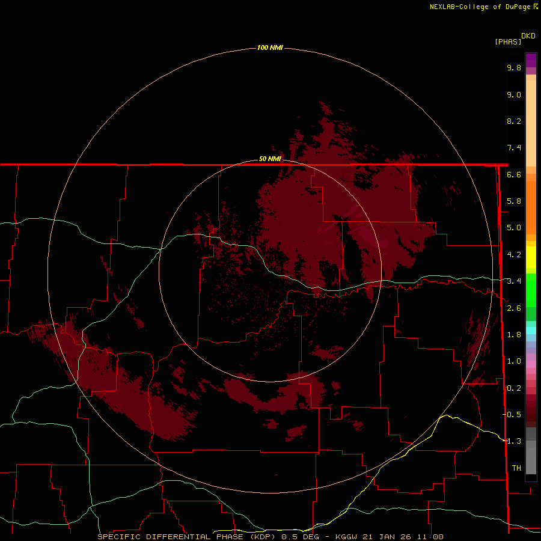The width and height of the screenshot is (541, 541).
Task: Click the gray bottom segment of color bar
Action: [531, 462]
